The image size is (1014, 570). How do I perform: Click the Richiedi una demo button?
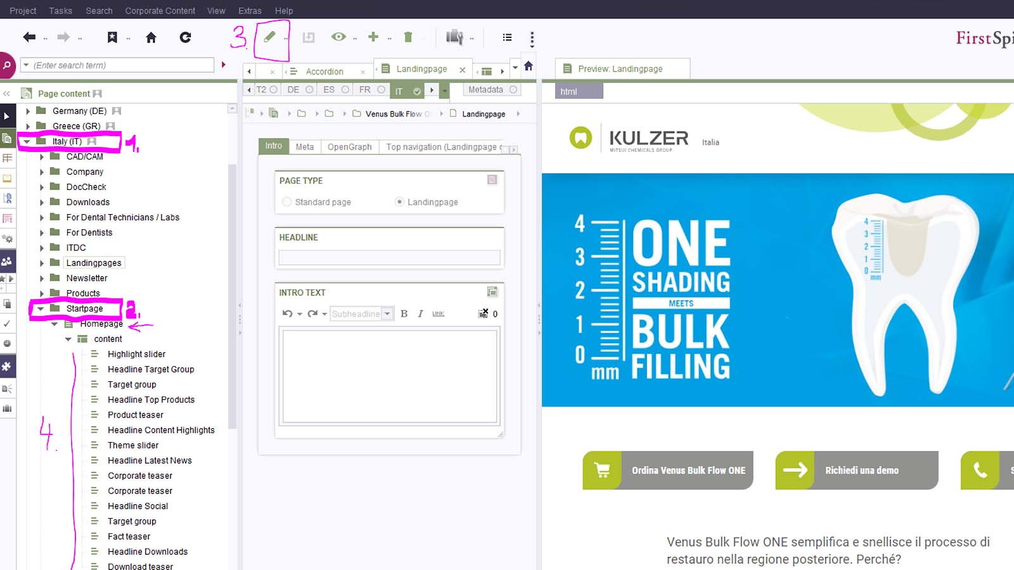(862, 470)
